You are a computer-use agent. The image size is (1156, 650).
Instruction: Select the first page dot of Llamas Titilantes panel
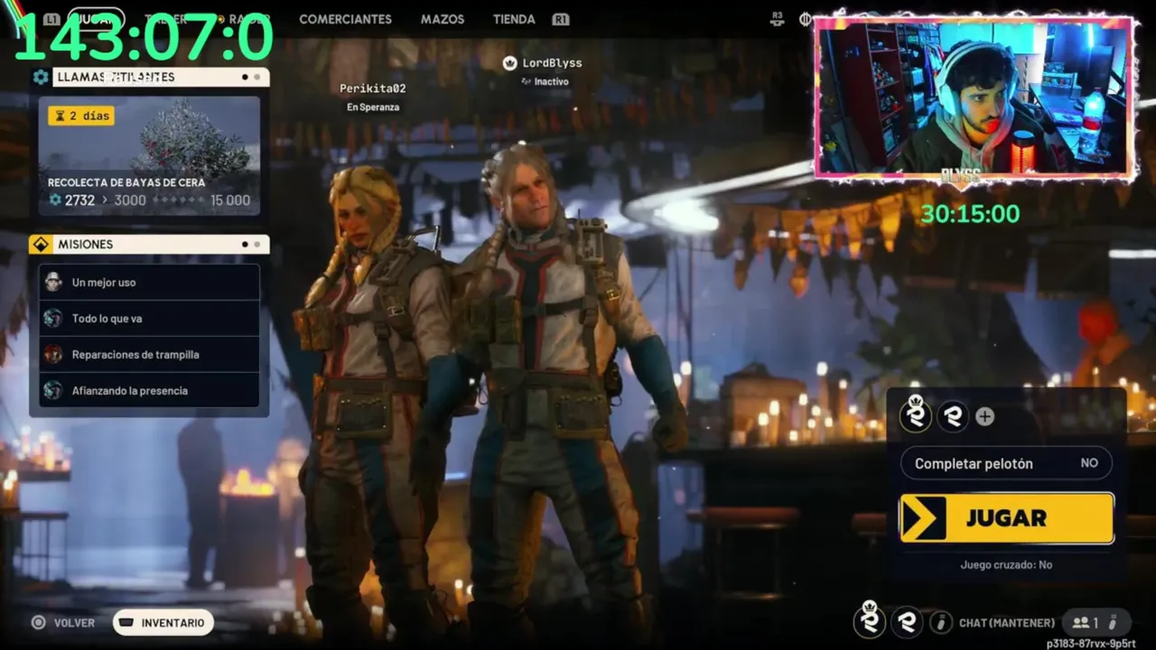coord(245,77)
